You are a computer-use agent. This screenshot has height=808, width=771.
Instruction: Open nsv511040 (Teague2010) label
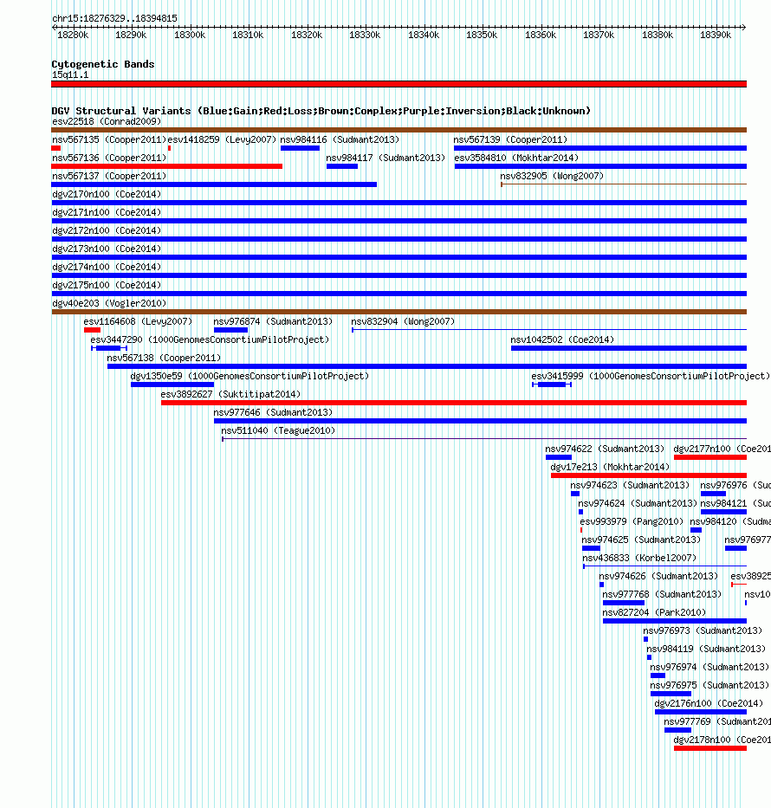pos(278,430)
